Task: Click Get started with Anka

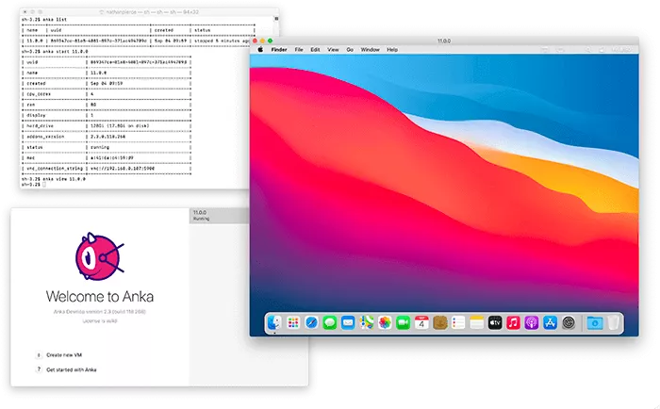Action: (71, 369)
